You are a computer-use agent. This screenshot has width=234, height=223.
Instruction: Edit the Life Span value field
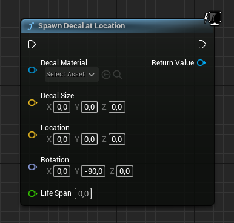pyautogui.click(x=83, y=194)
